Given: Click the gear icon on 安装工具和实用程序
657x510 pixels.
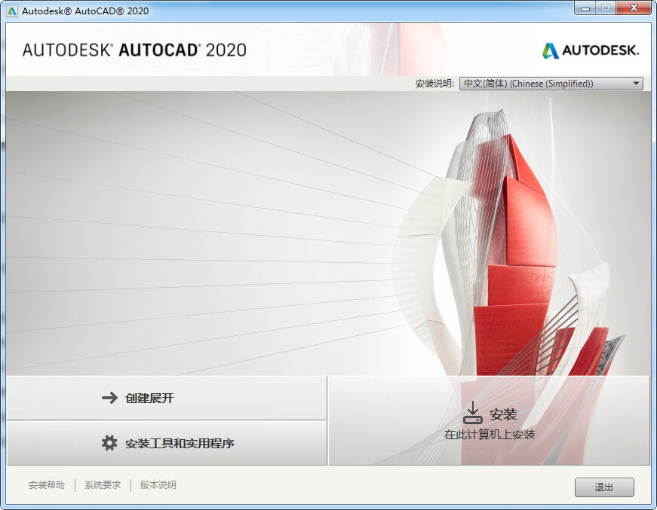Looking at the screenshot, I should (111, 444).
